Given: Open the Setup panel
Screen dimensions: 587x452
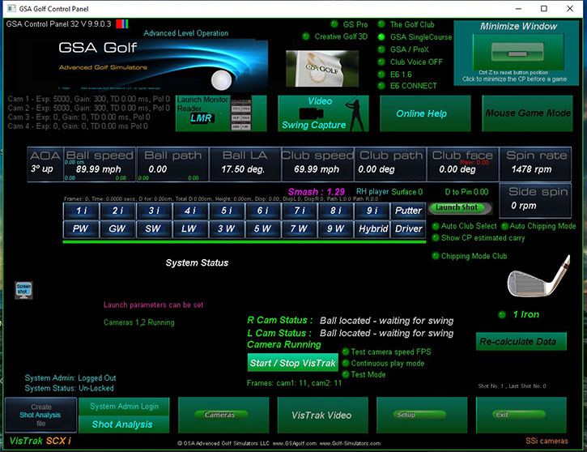Looking at the screenshot, I should [x=422, y=416].
